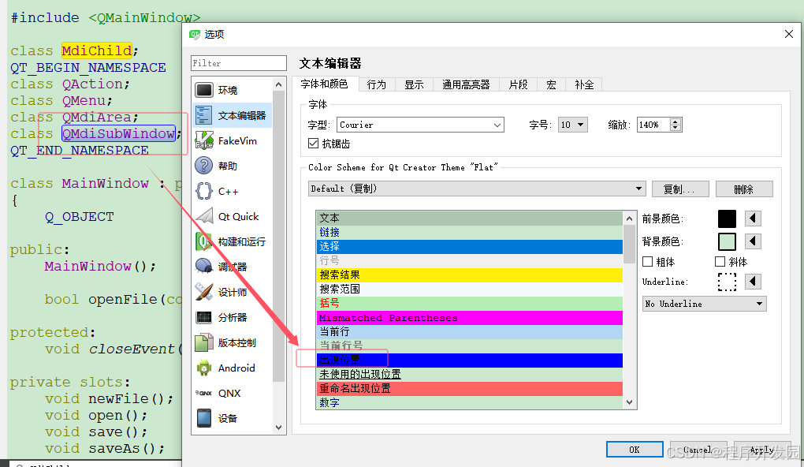Switch to the 片段 tab
This screenshot has width=804, height=467.
pyautogui.click(x=518, y=84)
